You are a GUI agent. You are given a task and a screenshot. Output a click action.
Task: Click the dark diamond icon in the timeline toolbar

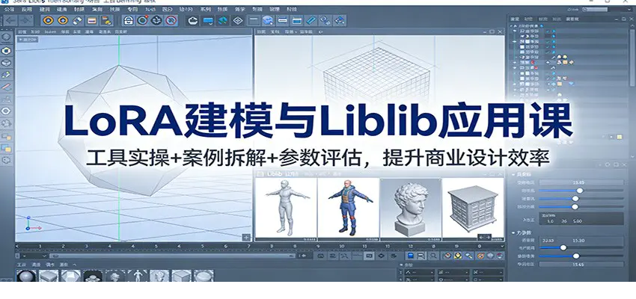pos(381,256)
